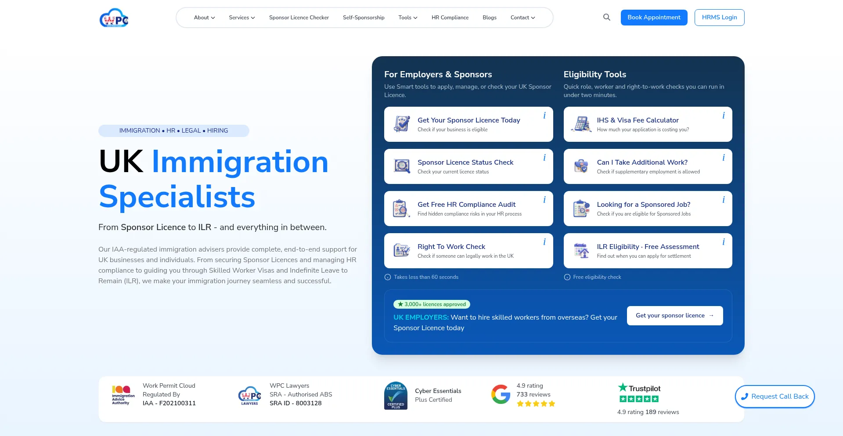
Task: Click info icon on ILR Eligibility card
Action: pyautogui.click(x=724, y=242)
